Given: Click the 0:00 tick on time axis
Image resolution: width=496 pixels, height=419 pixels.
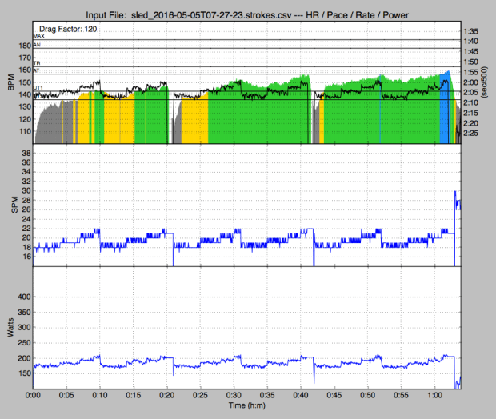Looking at the screenshot, I should 34,395.
